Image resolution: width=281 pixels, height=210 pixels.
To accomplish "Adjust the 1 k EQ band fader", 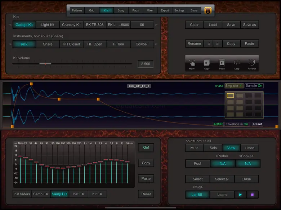I will 84,165.
